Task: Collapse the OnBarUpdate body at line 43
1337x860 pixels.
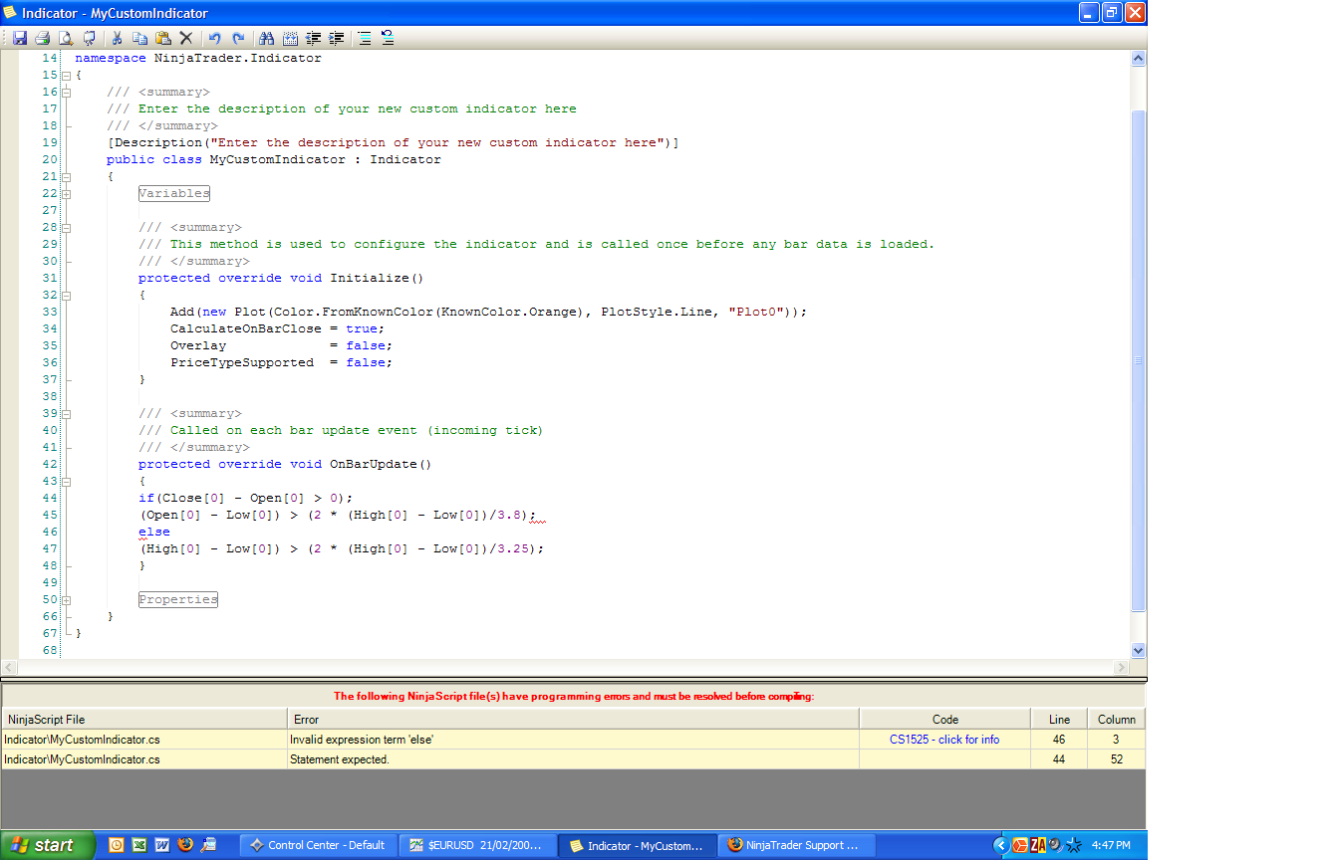Action: 66,482
